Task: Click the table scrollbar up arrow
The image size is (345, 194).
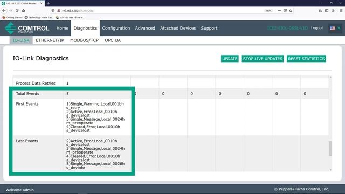Action: click(330, 77)
